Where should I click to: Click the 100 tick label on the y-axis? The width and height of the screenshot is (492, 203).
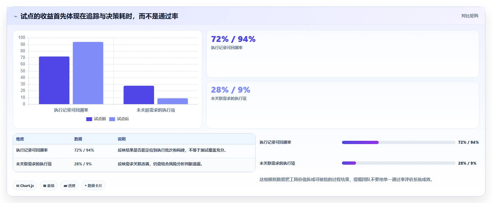point(22,38)
